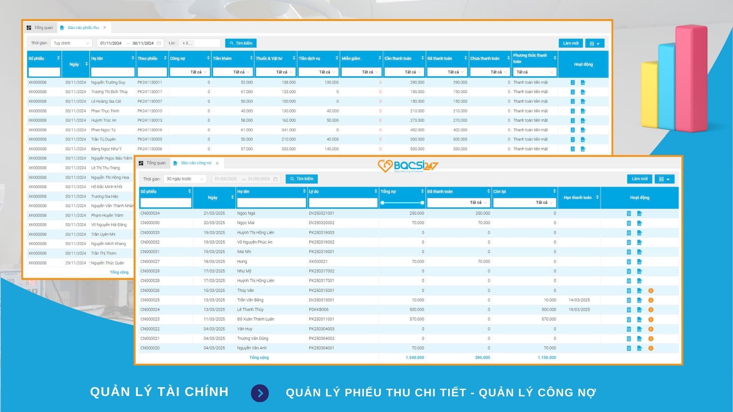The height and width of the screenshot is (412, 733).
Task: View receipt for Bàng Ngọc Như Ý
Action: point(573,149)
